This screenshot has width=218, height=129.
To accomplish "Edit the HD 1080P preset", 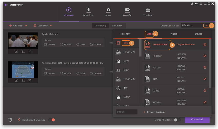I will tap(205, 56).
